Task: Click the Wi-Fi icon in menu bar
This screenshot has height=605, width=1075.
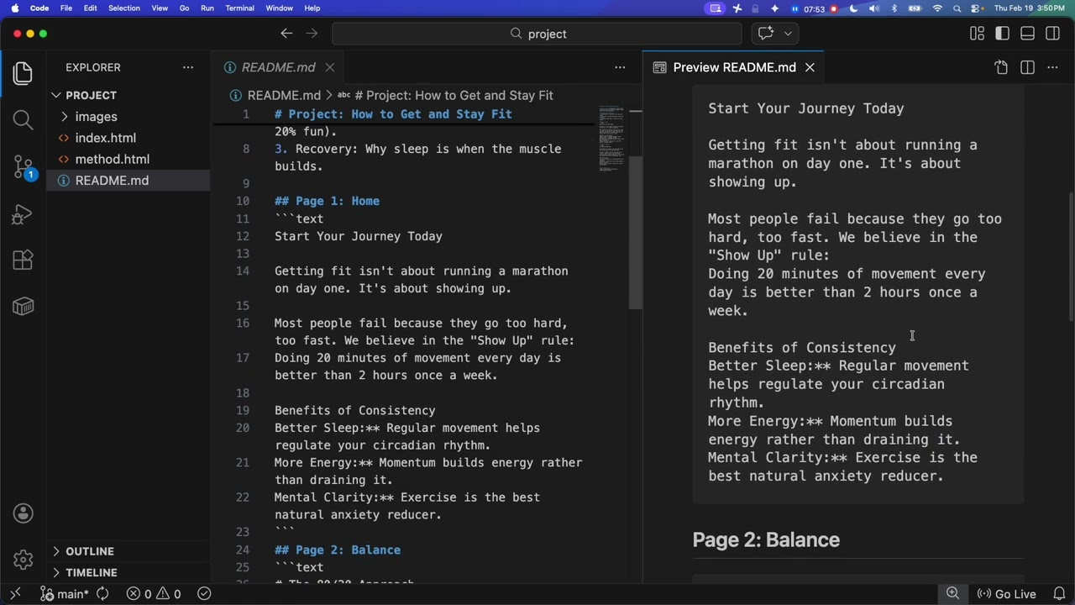Action: coord(937,8)
